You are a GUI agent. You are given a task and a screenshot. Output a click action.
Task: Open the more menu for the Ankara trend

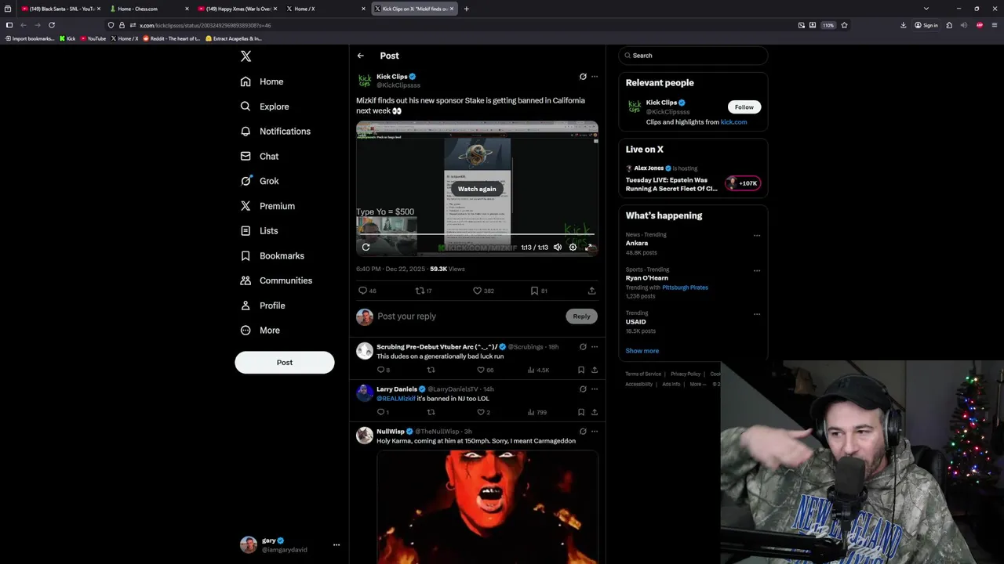757,236
